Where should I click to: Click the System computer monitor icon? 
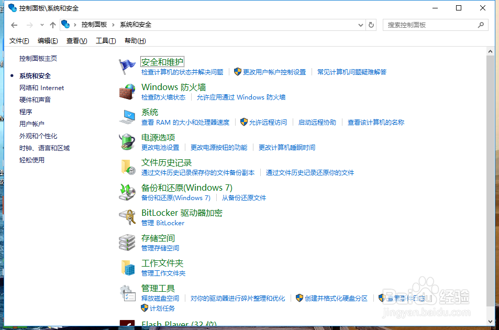point(127,117)
